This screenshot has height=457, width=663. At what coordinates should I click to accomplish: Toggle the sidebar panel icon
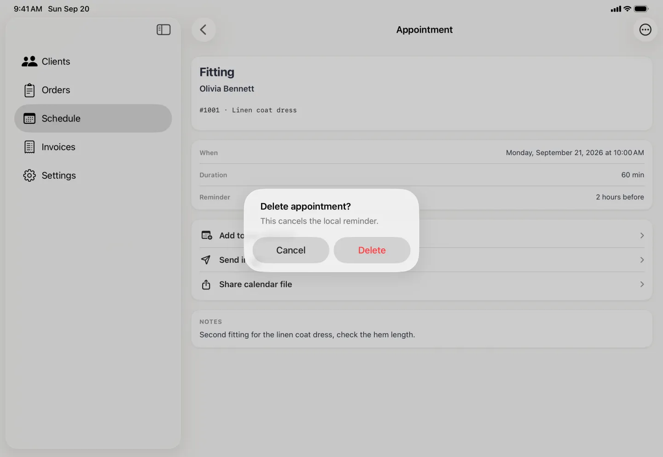pyautogui.click(x=163, y=30)
